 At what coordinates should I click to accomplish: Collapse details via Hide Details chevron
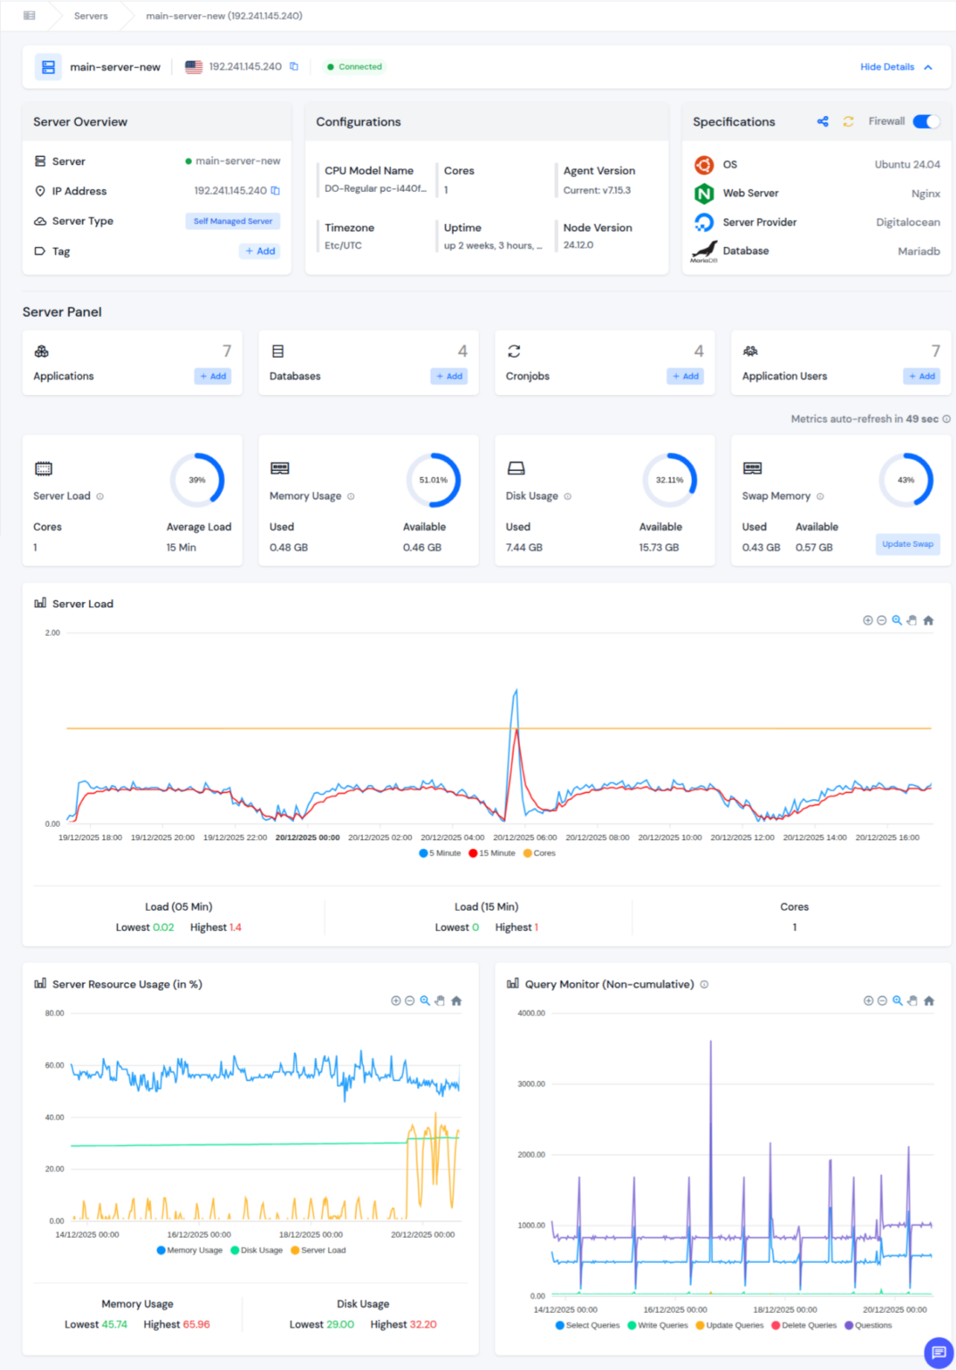coord(927,66)
